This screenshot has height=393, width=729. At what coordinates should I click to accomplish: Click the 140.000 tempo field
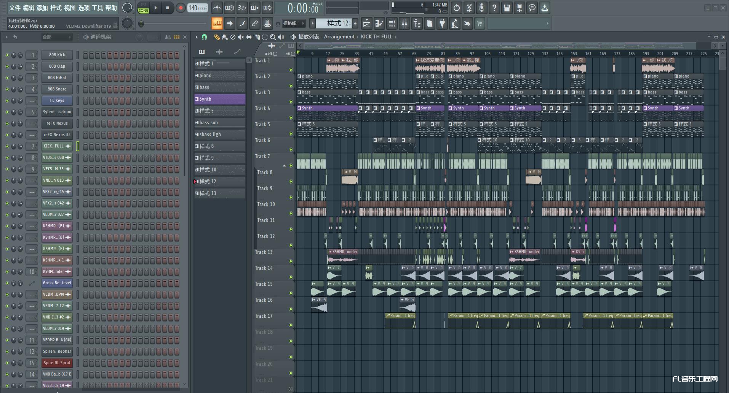point(197,8)
